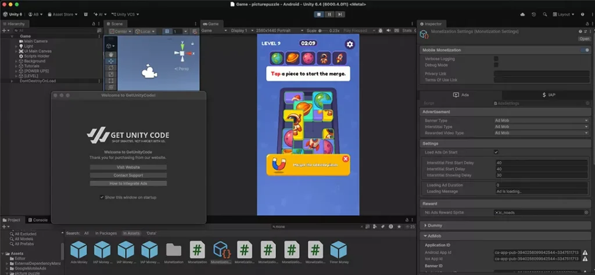The height and width of the screenshot is (275, 595).
Task: Click the global search magnifier icon
Action: [545, 15]
